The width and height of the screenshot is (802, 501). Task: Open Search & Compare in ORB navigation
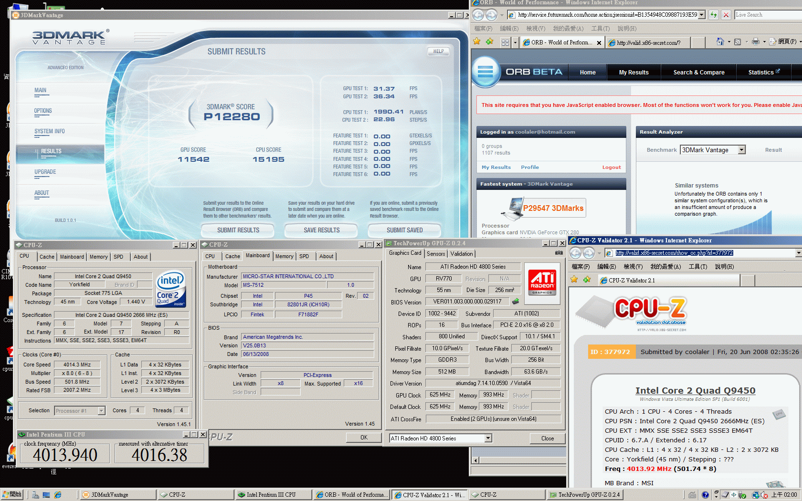tap(698, 73)
